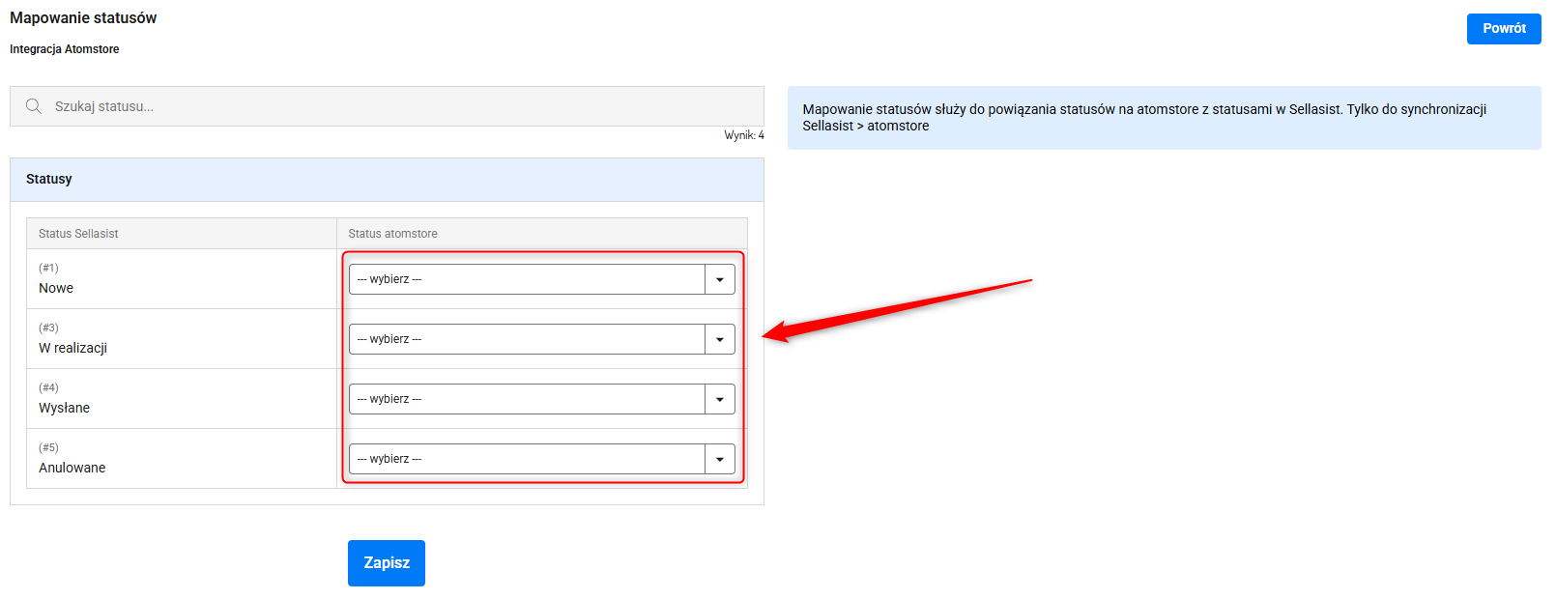This screenshot has height=599, width=1556.
Task: Click the magnifier icon in search box
Action: click(34, 106)
